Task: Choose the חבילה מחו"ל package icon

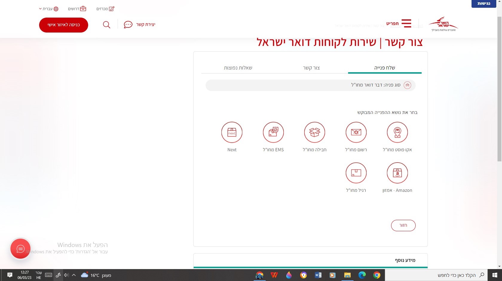Action: point(314,132)
